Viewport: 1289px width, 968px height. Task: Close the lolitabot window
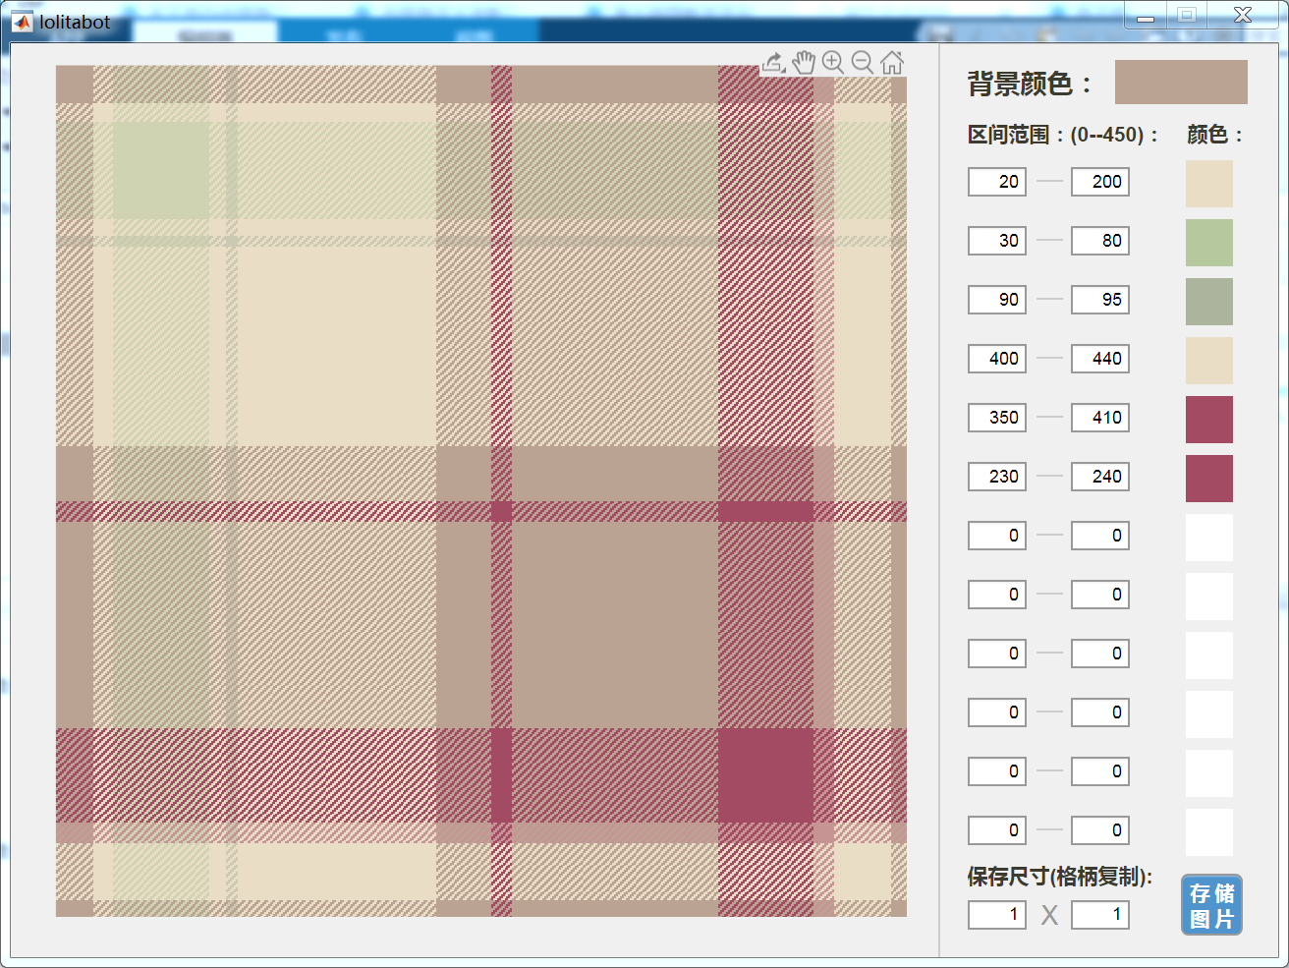pos(1243,16)
